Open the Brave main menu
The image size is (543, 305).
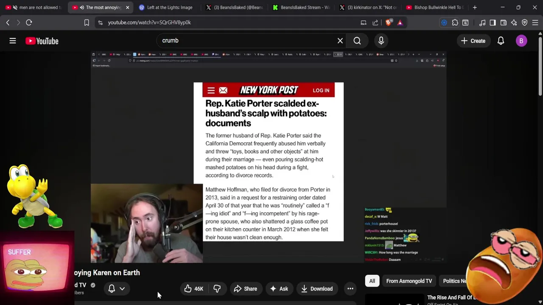pyautogui.click(x=535, y=22)
